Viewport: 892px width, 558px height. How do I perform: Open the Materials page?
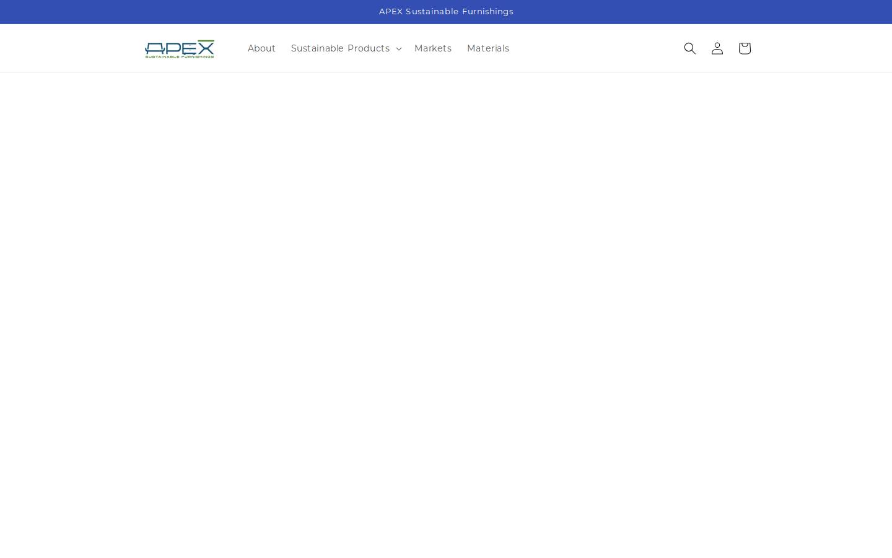tap(488, 48)
